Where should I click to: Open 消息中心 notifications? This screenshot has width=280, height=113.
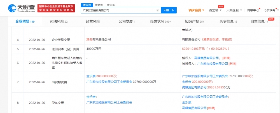(x=253, y=10)
